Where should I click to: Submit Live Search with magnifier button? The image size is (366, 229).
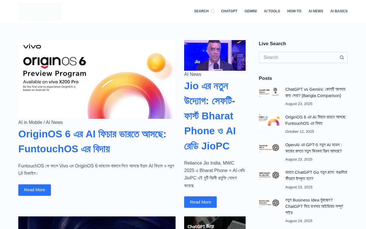point(342,58)
